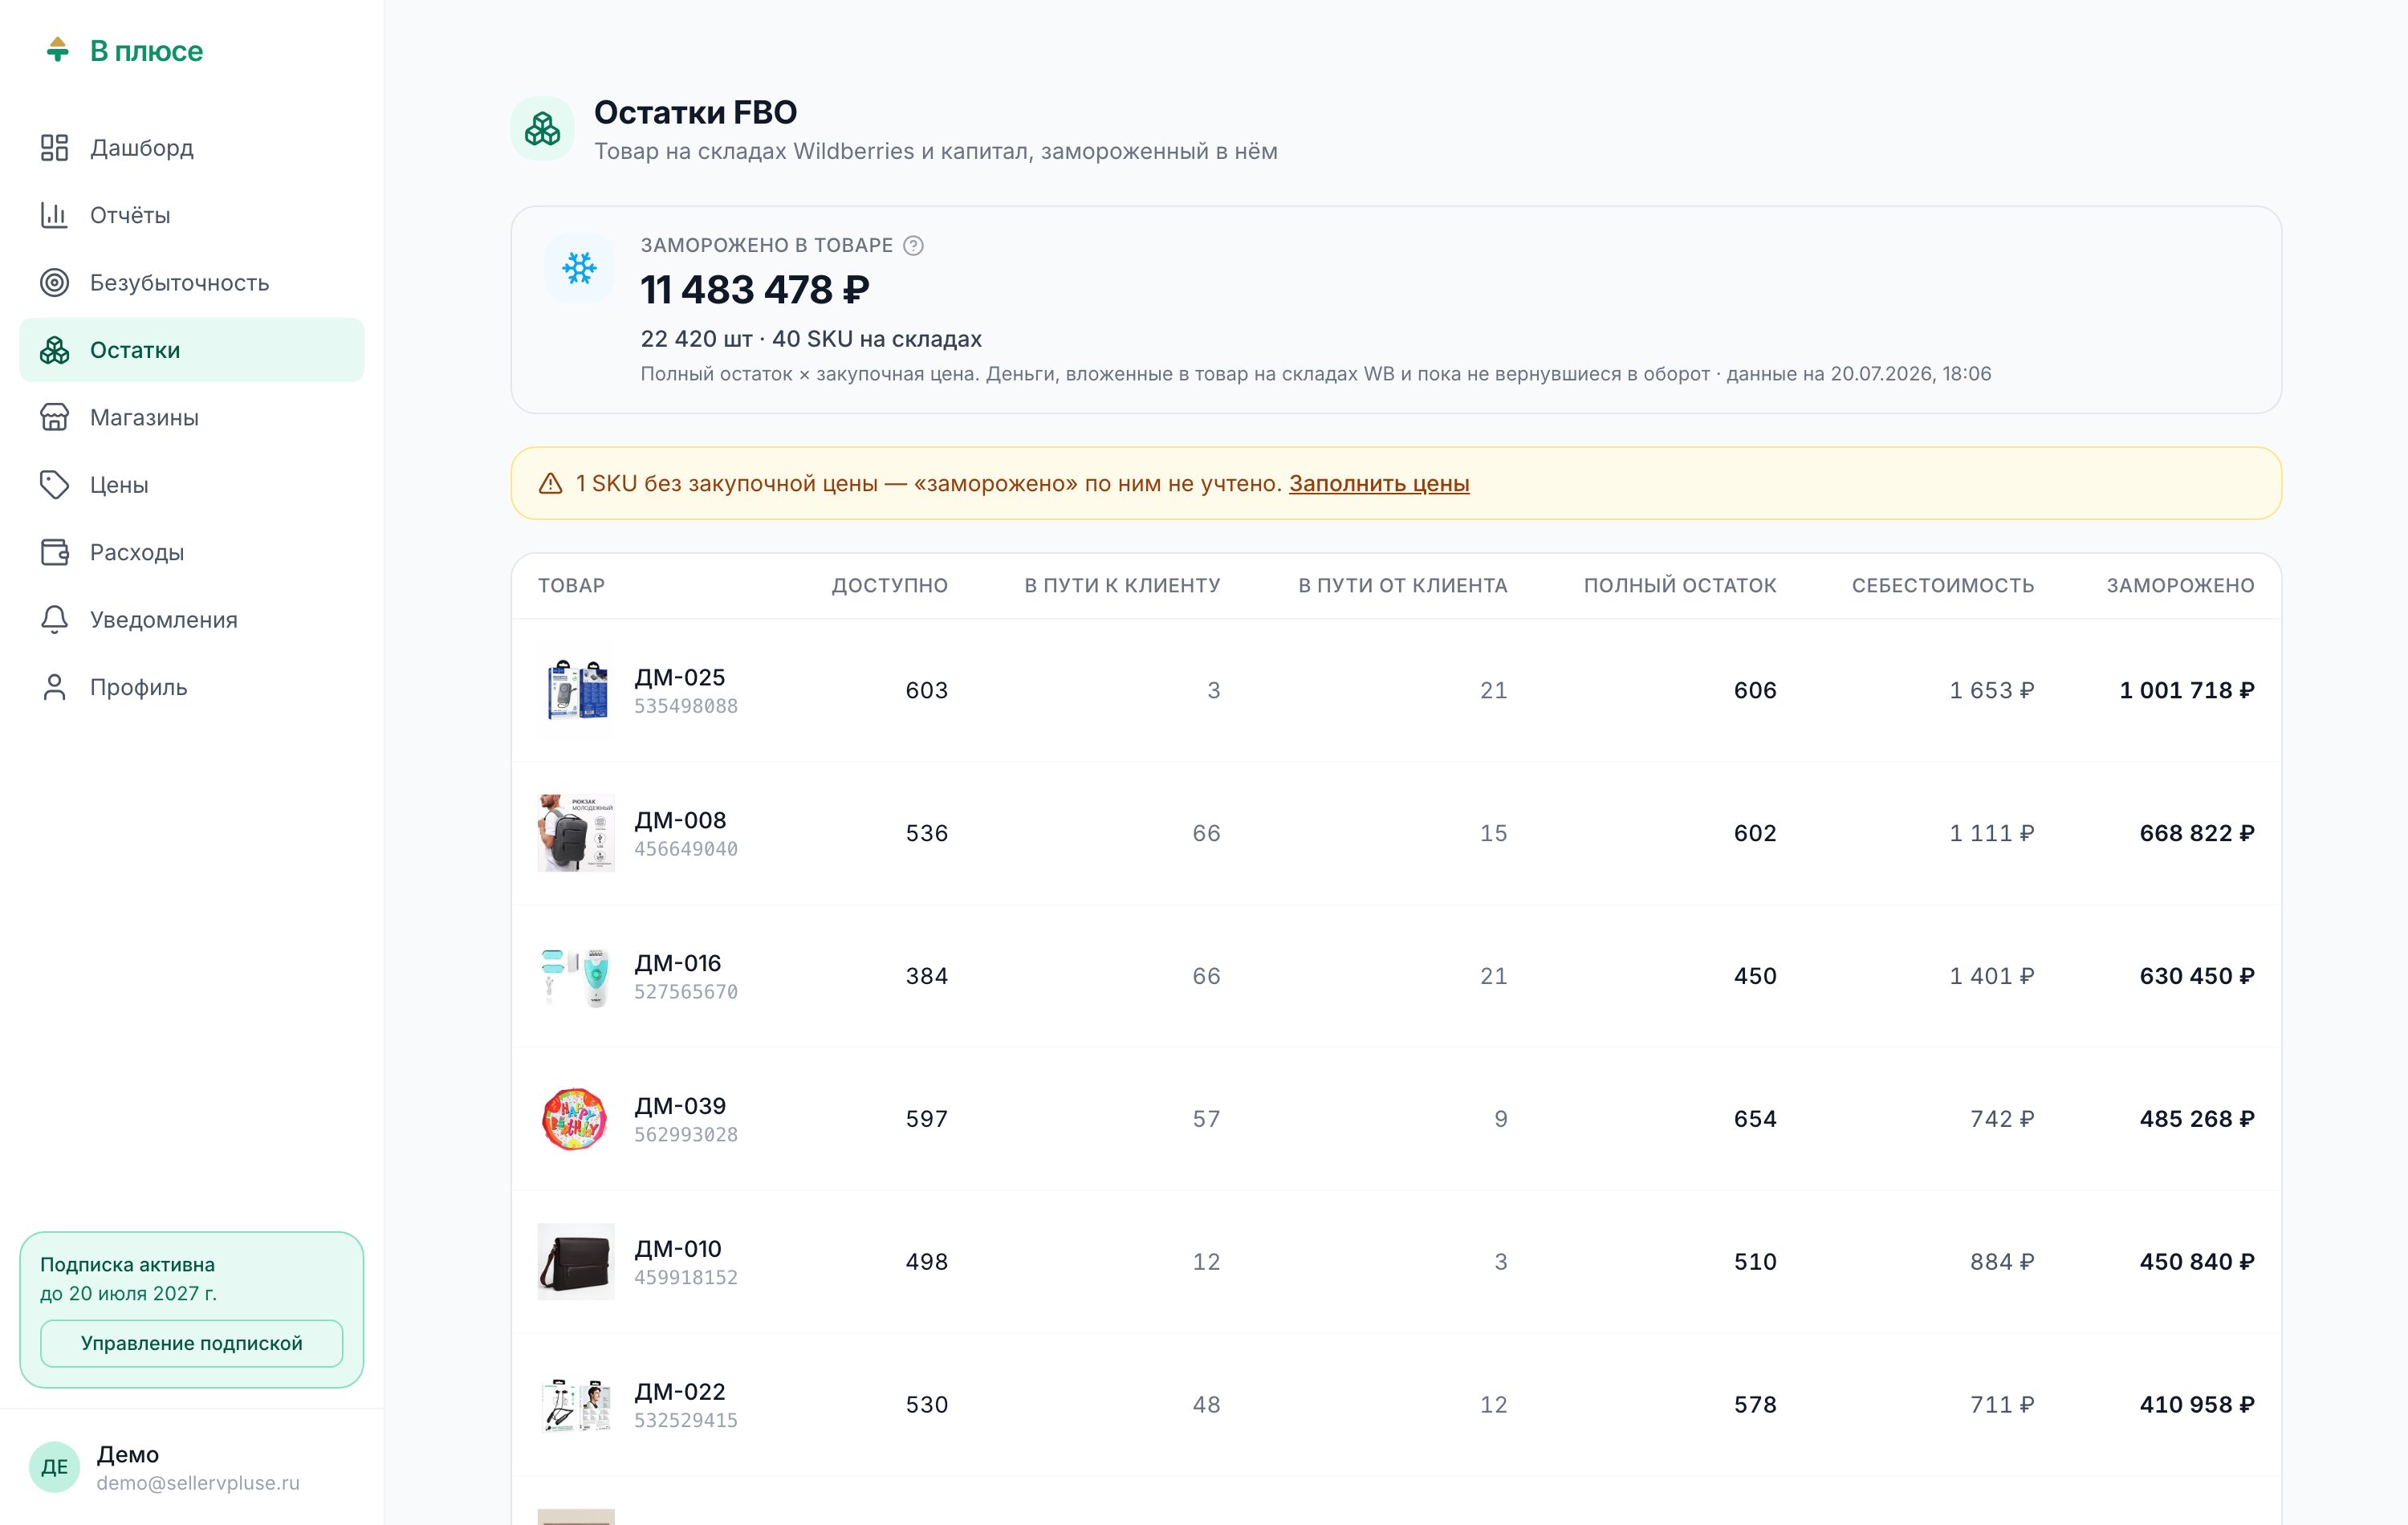The image size is (2408, 1525).
Task: Click the Заморожено column header
Action: coord(2180,586)
